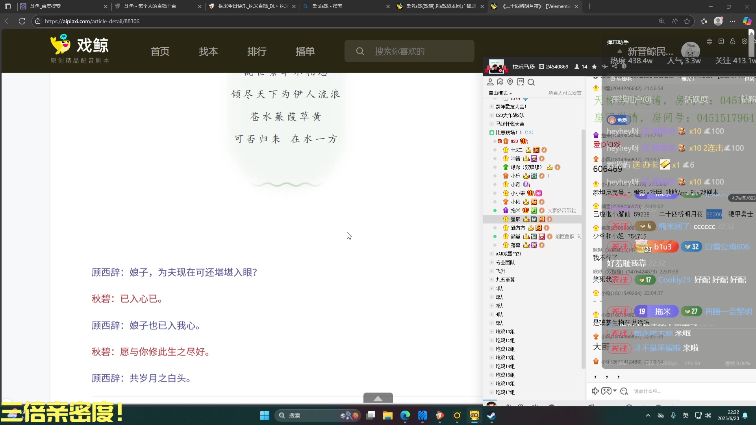Click the browser refresh icon
The width and height of the screenshot is (756, 425).
[x=22, y=21]
